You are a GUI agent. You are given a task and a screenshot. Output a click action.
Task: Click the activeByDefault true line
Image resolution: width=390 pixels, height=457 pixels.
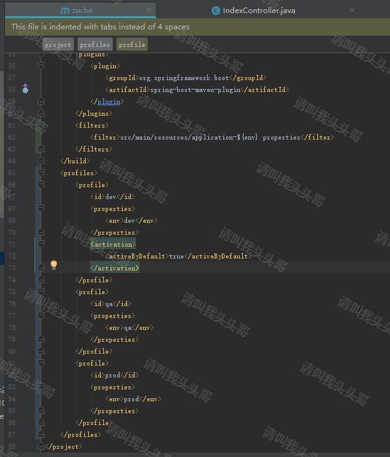point(178,256)
